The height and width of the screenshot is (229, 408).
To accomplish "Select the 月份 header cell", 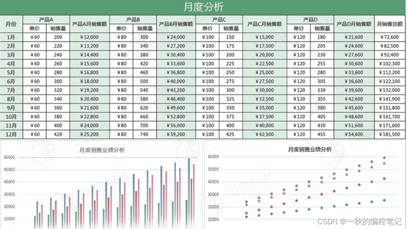I will (x=11, y=24).
